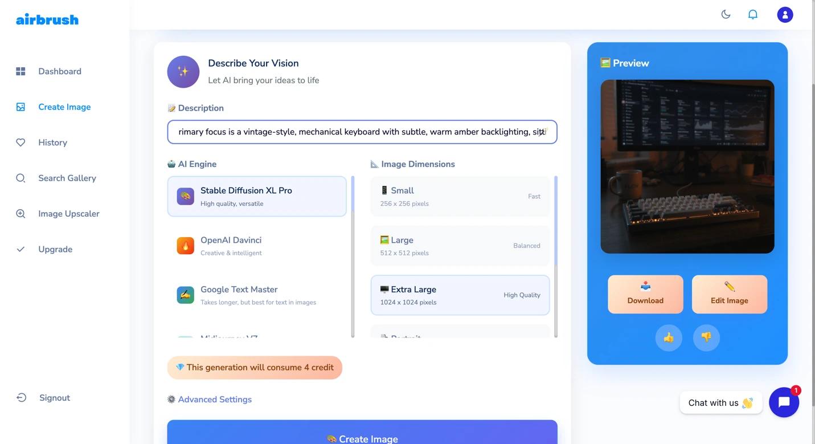This screenshot has height=444, width=815.
Task: Click Edit Image button
Action: [730, 294]
